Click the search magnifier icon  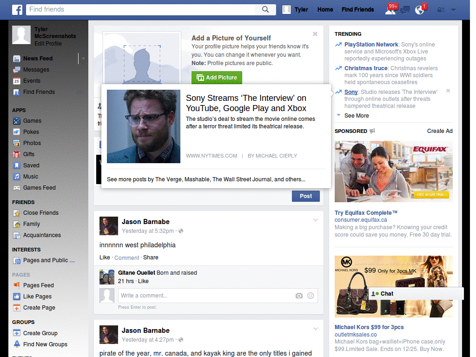[265, 9]
